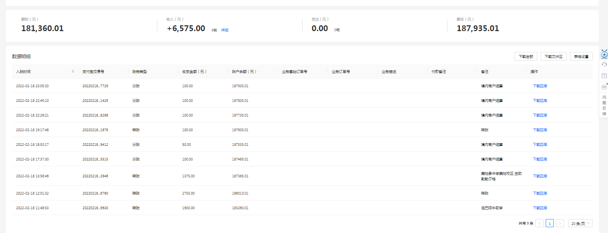Click the 付款备注 column header

click(439, 71)
